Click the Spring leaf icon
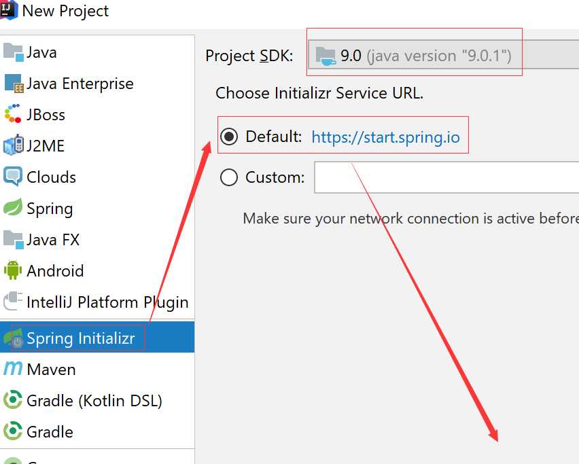 click(13, 207)
